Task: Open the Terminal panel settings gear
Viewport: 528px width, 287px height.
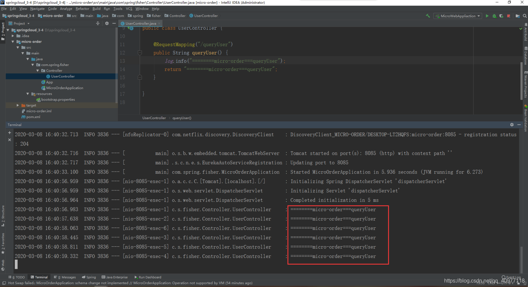Action: (512, 125)
